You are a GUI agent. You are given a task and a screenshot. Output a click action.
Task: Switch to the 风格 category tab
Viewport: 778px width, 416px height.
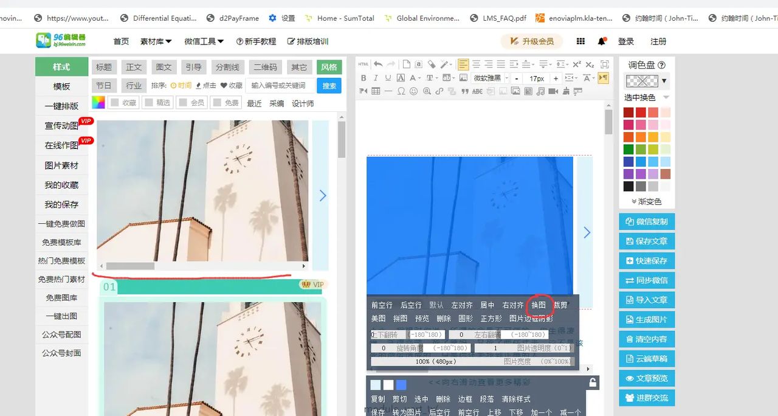(329, 67)
